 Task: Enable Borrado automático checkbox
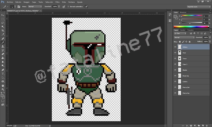(68, 6)
